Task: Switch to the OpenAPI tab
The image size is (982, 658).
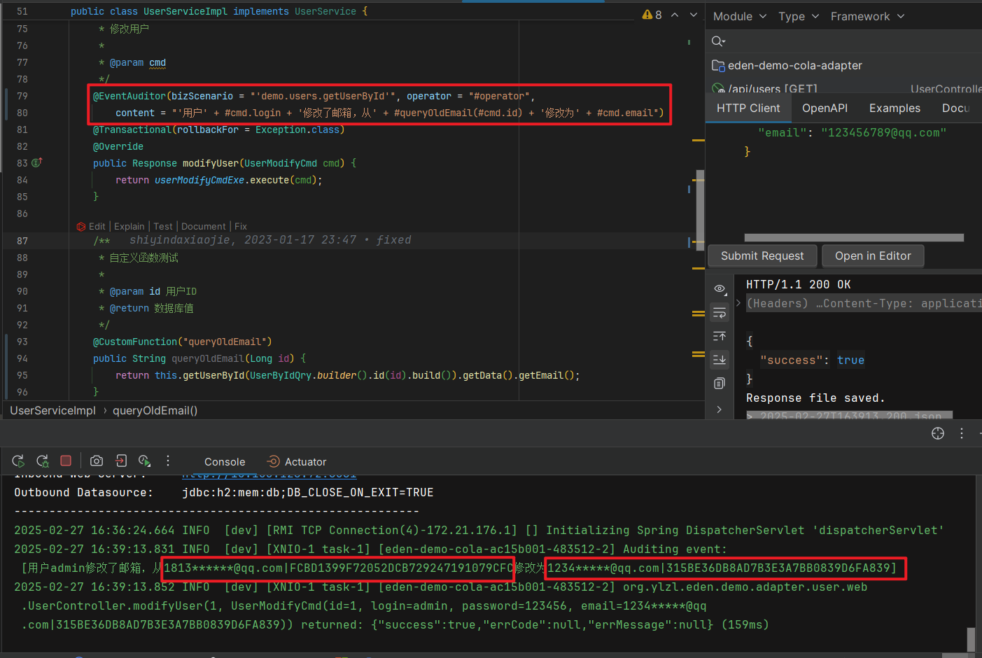Action: pos(825,108)
